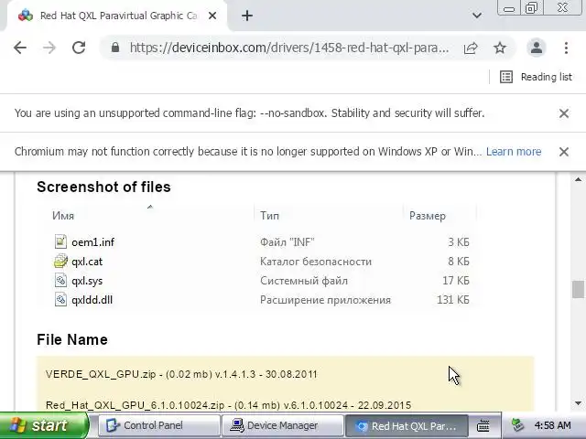Select the qxldd.dll file name
Viewport: 586px width, 439px height.
(92, 300)
